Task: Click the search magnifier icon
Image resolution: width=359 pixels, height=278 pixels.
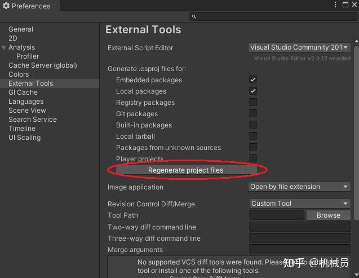Action: pyautogui.click(x=194, y=17)
